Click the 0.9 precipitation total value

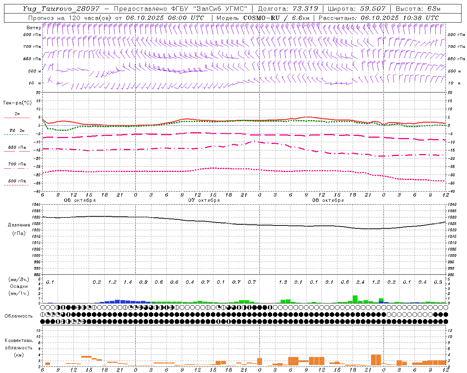[x=143, y=282]
